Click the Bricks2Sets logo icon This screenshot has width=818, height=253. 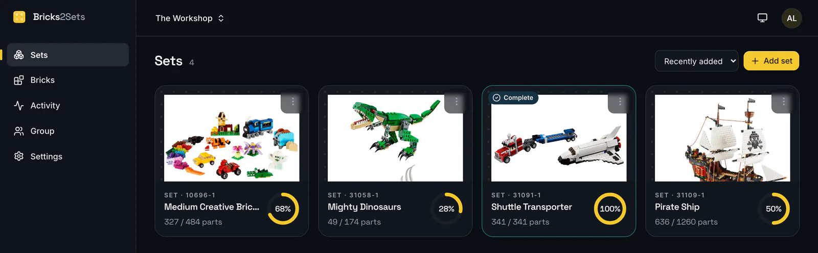(19, 17)
